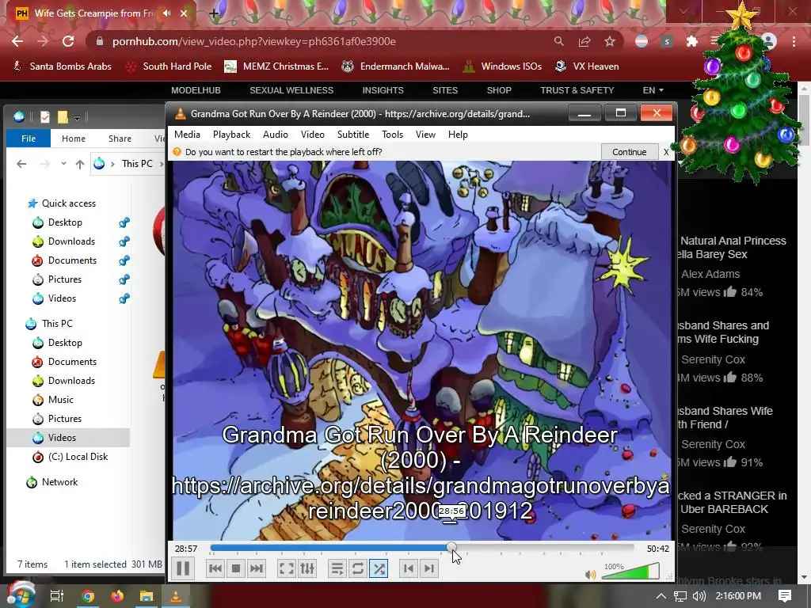This screenshot has width=811, height=608.
Task: Open VLC Playback menu
Action: coord(231,135)
